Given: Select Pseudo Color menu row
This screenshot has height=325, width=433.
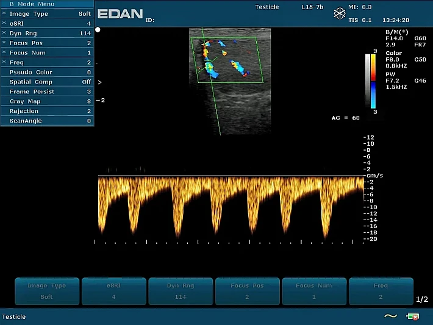Looking at the screenshot, I should 47,72.
